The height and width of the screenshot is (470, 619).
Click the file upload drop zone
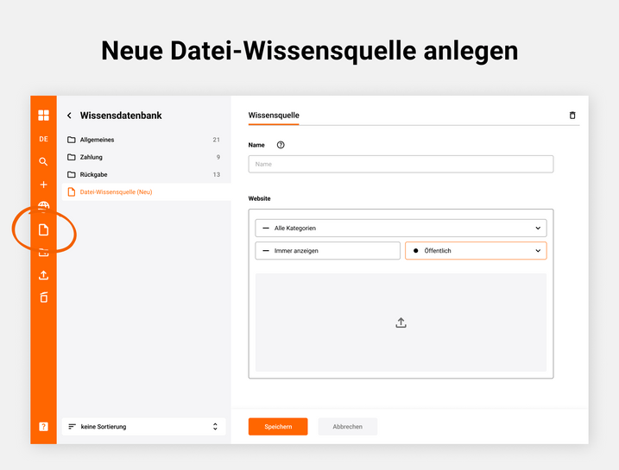[x=401, y=323]
